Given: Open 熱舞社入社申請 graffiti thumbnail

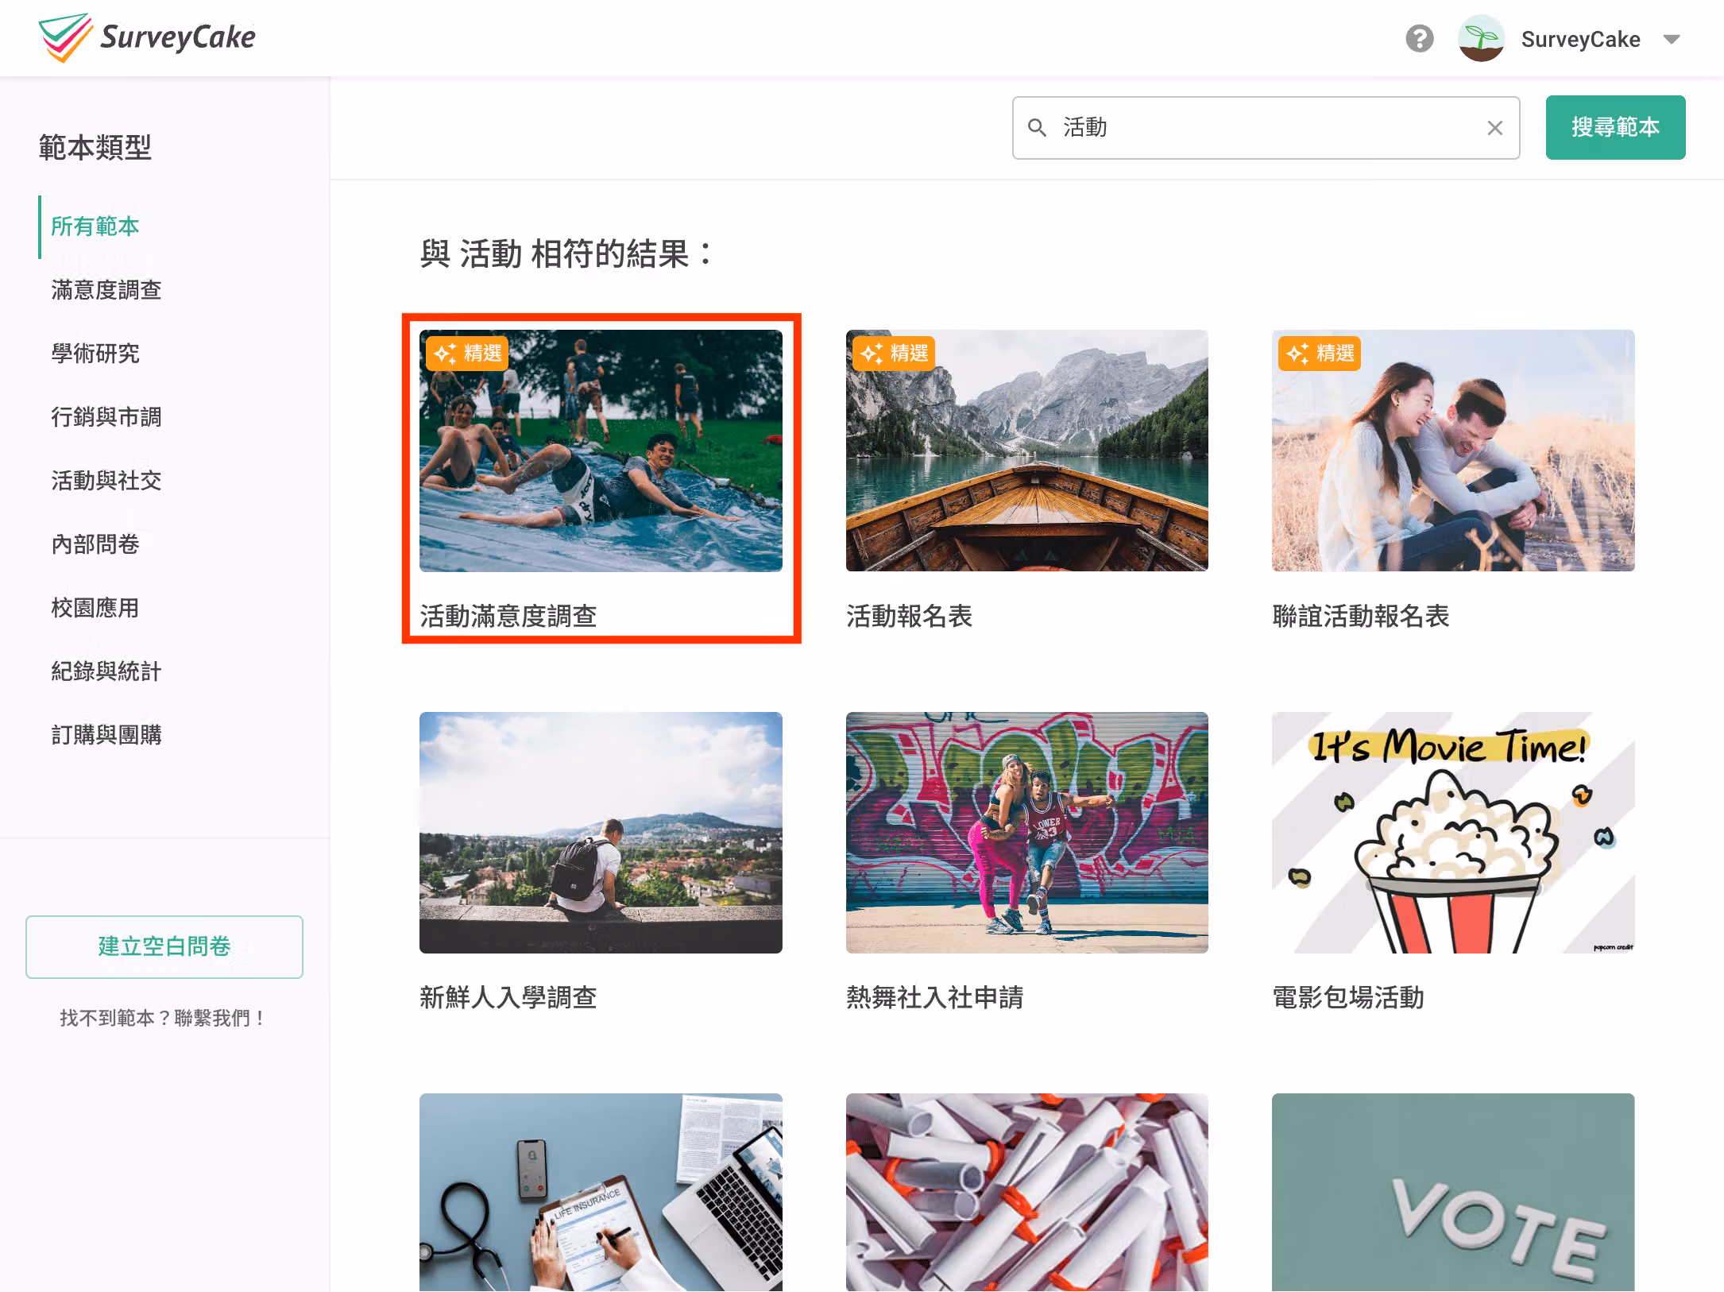Looking at the screenshot, I should (1026, 833).
